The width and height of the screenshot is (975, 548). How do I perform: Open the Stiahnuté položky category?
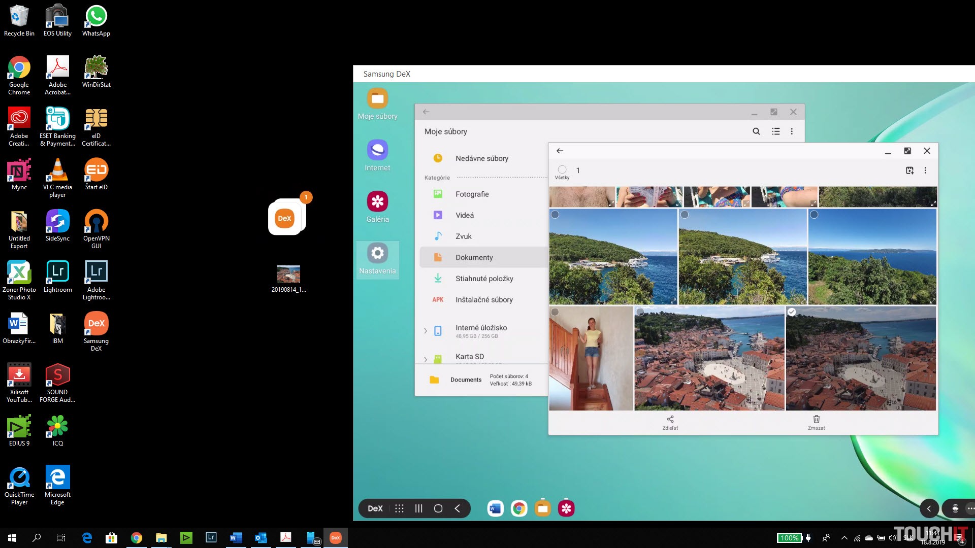(x=484, y=279)
